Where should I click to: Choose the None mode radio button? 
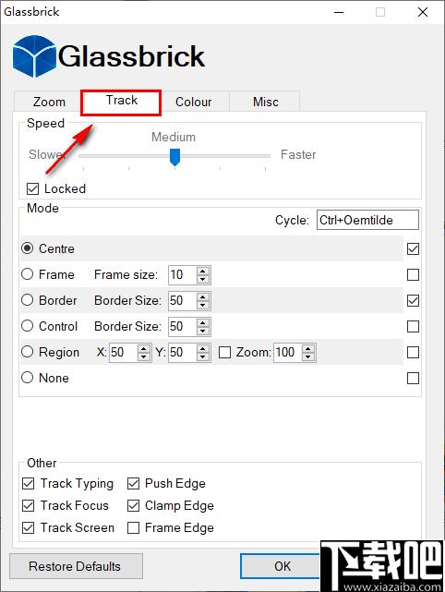pos(27,378)
